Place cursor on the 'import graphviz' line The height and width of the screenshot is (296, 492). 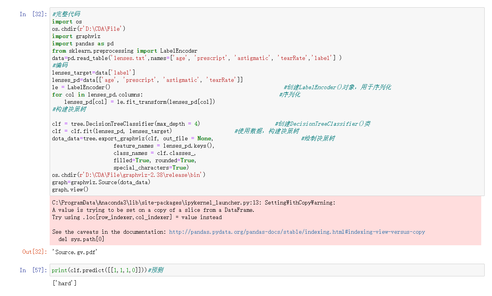click(x=76, y=36)
